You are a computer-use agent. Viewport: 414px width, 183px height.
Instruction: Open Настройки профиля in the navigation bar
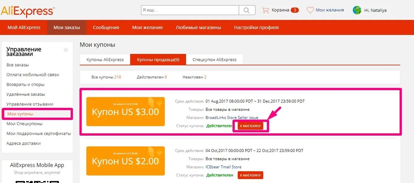256,28
